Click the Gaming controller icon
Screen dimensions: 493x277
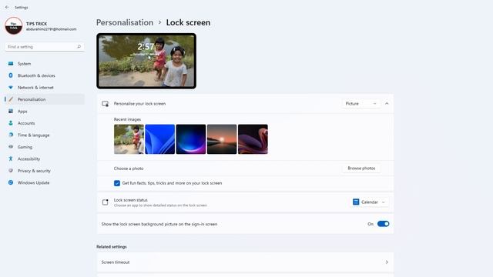11,147
